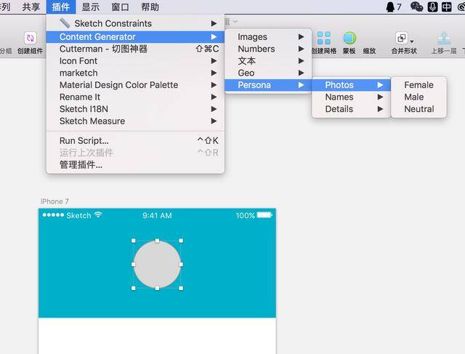Open the 窗口 (Window) menu

120,7
